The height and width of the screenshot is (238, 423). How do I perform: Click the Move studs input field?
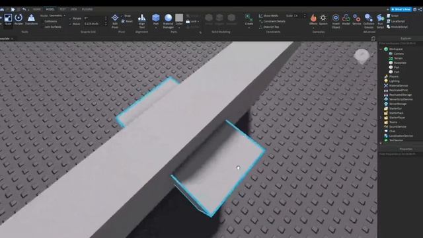pos(93,24)
